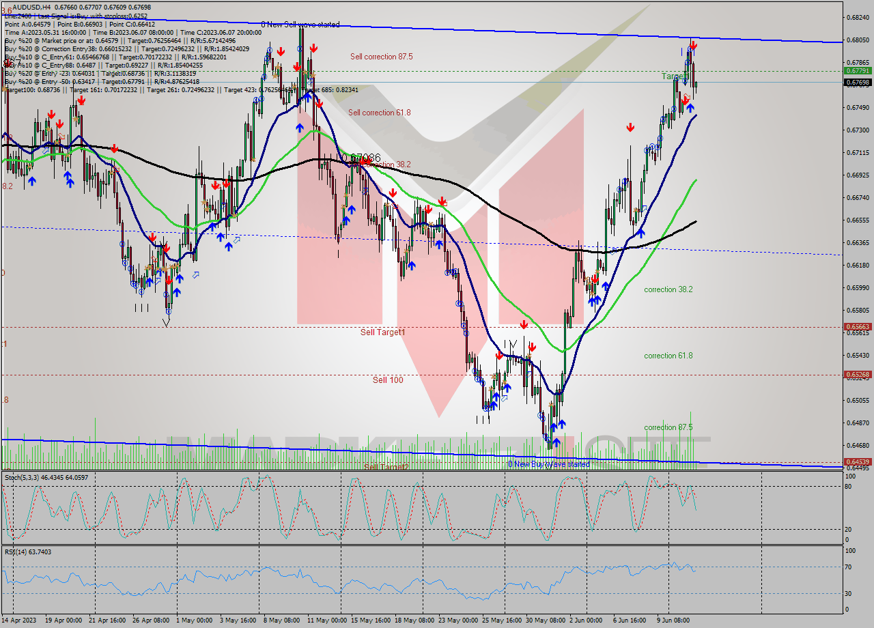
Task: Click the '18 May 08:00' time axis label
Action: click(x=414, y=620)
